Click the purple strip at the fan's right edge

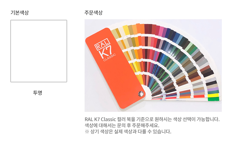[x=213, y=89]
